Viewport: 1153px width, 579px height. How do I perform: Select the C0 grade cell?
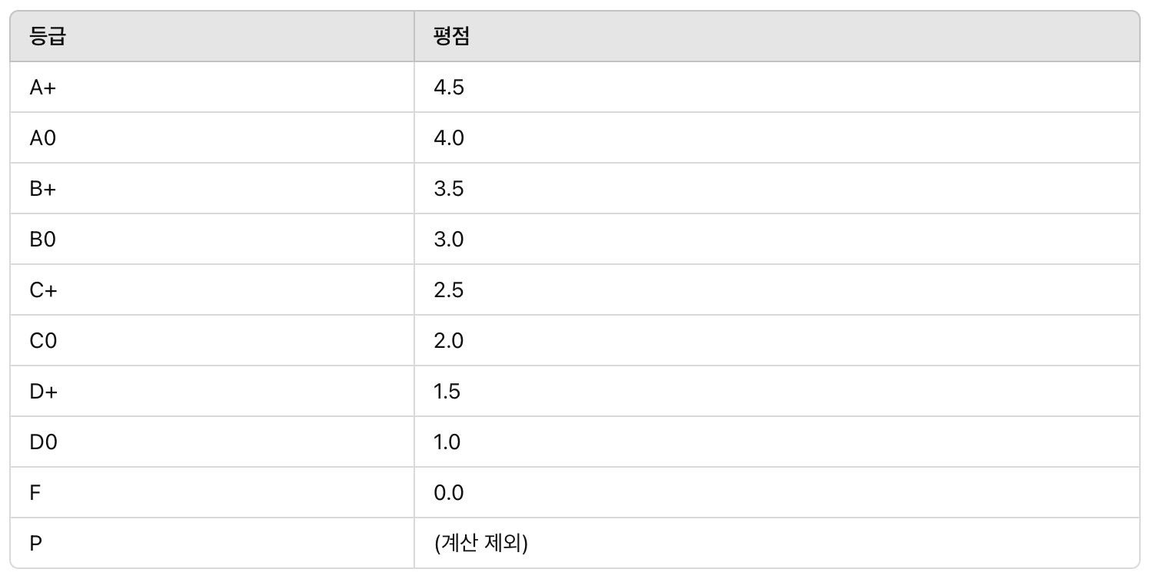[x=212, y=340]
